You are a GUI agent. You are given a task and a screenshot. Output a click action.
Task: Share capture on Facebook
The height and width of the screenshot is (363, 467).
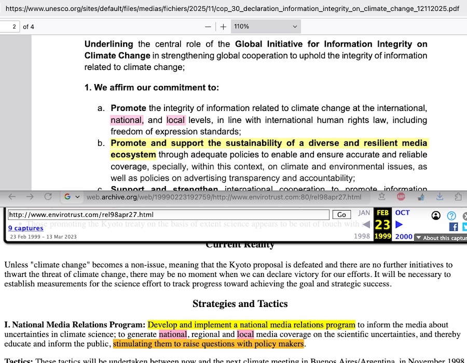[454, 227]
